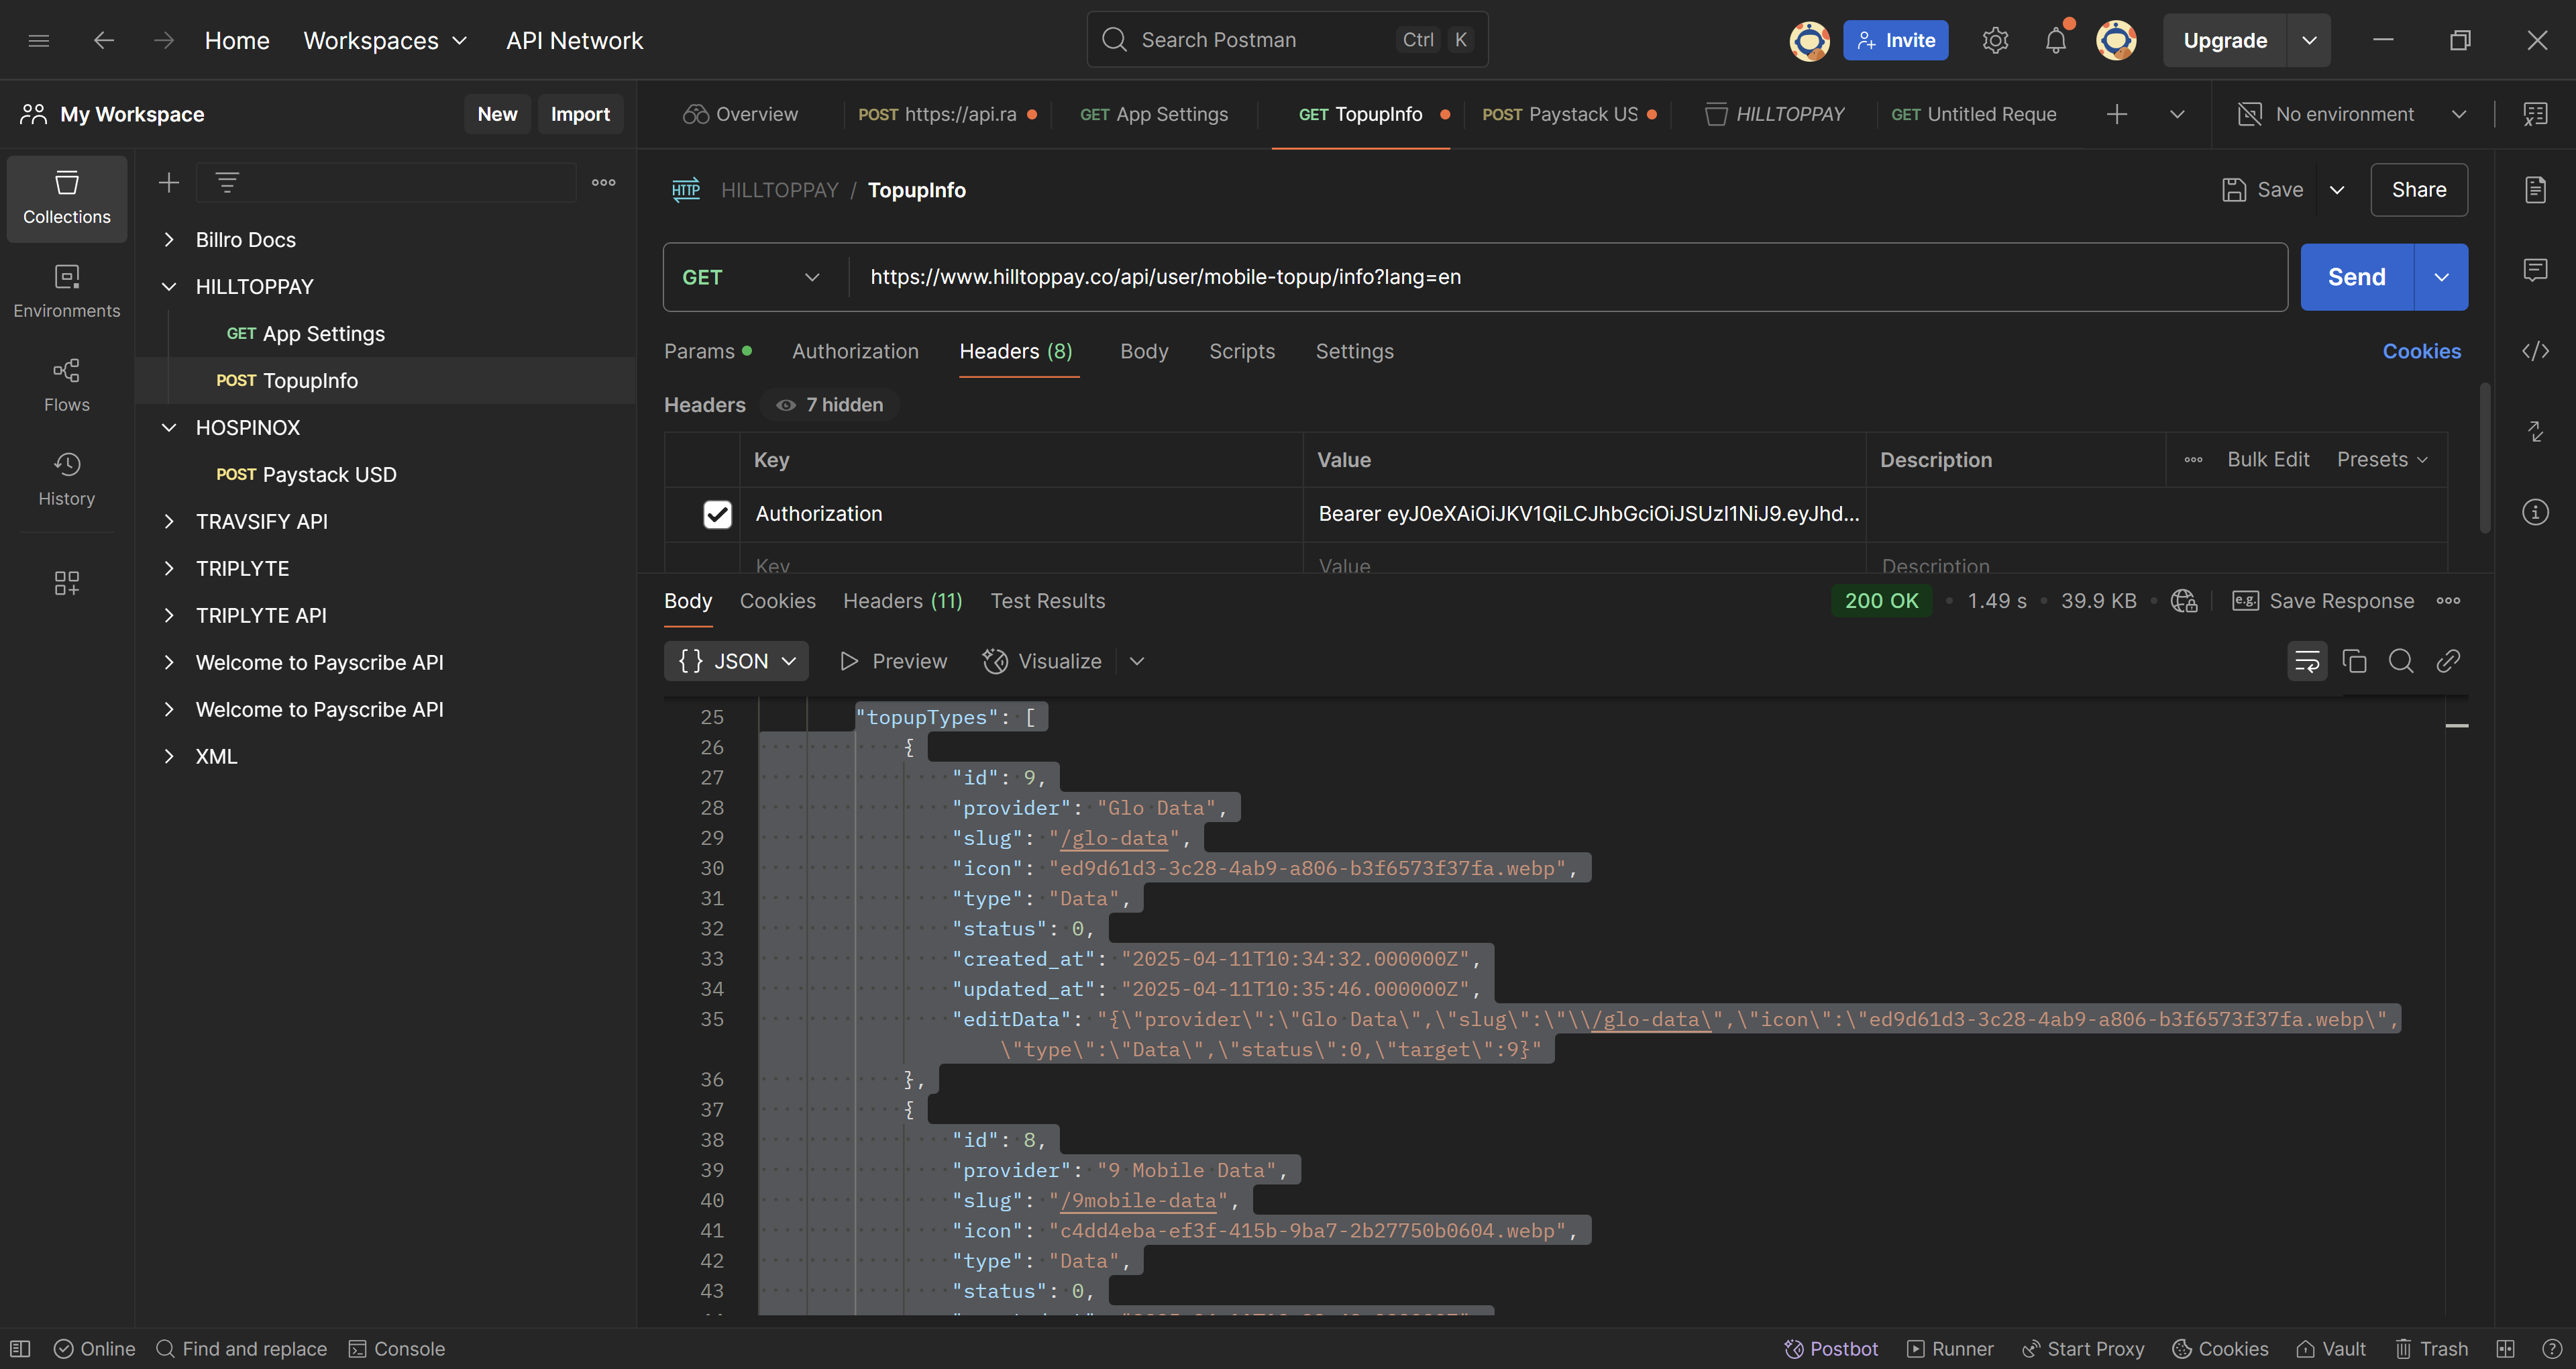Click the Cookies link

pyautogui.click(x=2421, y=351)
